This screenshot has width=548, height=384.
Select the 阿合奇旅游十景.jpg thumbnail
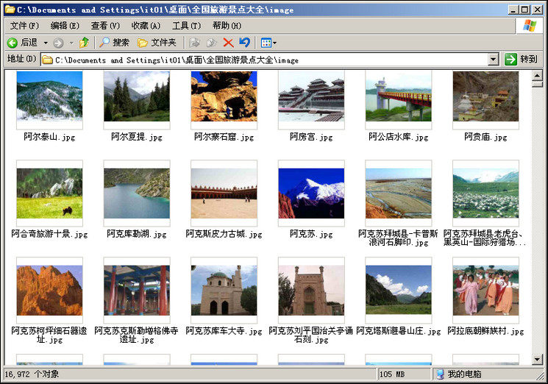(49, 193)
